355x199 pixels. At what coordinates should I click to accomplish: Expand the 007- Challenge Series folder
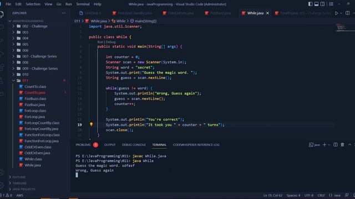(x=39, y=56)
